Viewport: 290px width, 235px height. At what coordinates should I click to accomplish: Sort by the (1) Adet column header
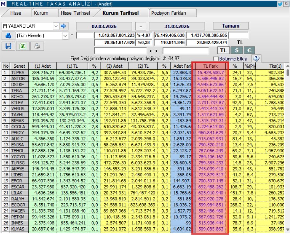tap(43, 66)
